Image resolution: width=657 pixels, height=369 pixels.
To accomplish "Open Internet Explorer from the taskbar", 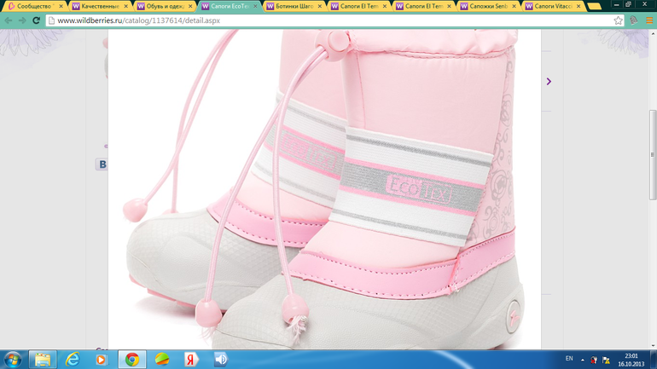I will coord(73,360).
